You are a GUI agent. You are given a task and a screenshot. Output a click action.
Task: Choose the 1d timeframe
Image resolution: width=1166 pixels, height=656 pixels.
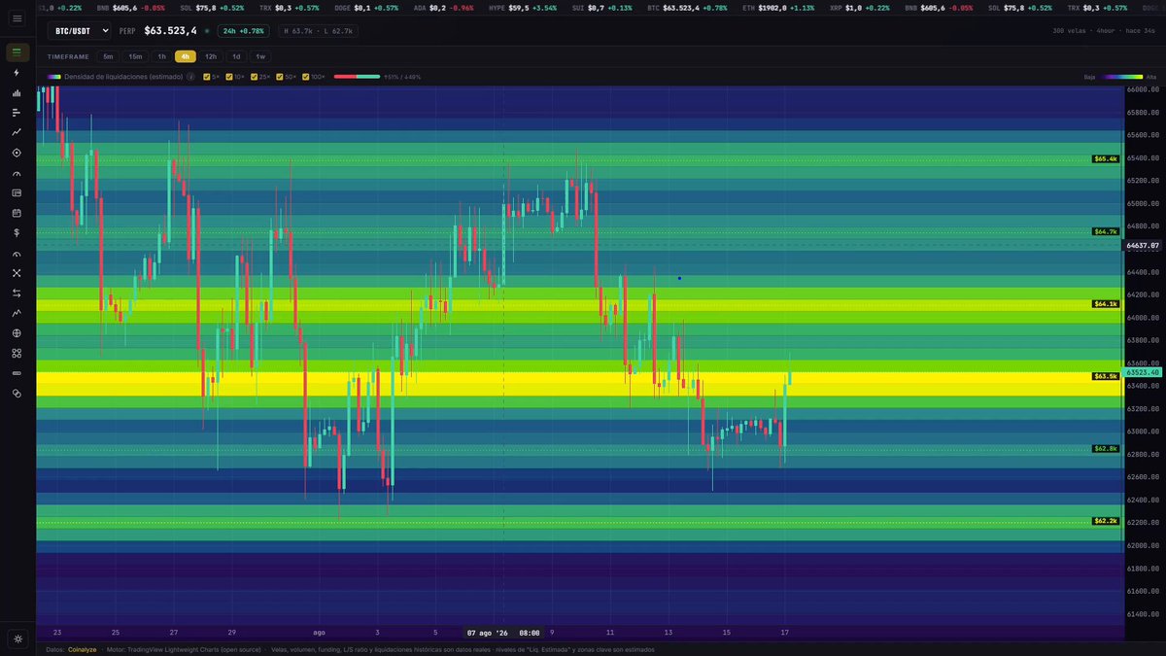pos(236,56)
